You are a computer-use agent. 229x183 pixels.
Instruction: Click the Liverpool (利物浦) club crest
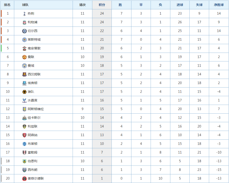[24, 22]
